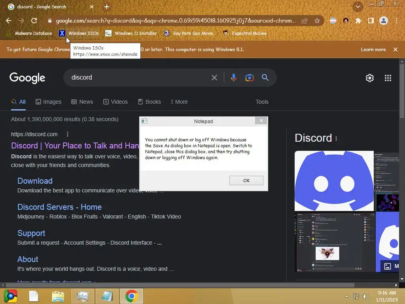Click Learn more in the Chrome update bar

(x=373, y=49)
